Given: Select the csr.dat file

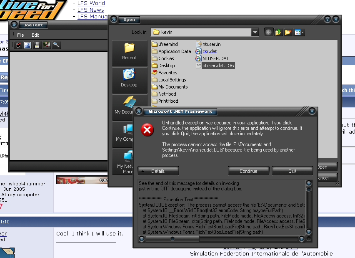Looking at the screenshot, I should (207, 51).
